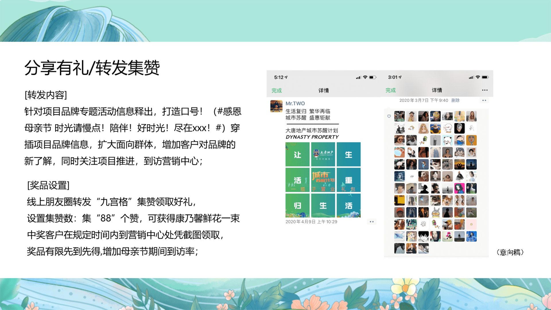Open the 生 tile in the bottom row
This screenshot has height=310, width=551.
coord(323,206)
